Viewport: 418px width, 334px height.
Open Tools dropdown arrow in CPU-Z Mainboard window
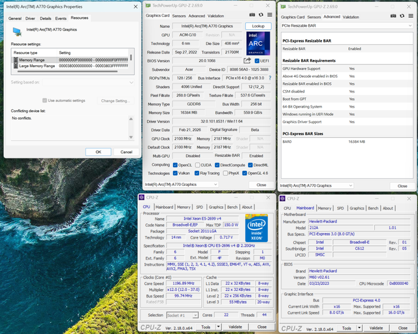[x=359, y=328]
